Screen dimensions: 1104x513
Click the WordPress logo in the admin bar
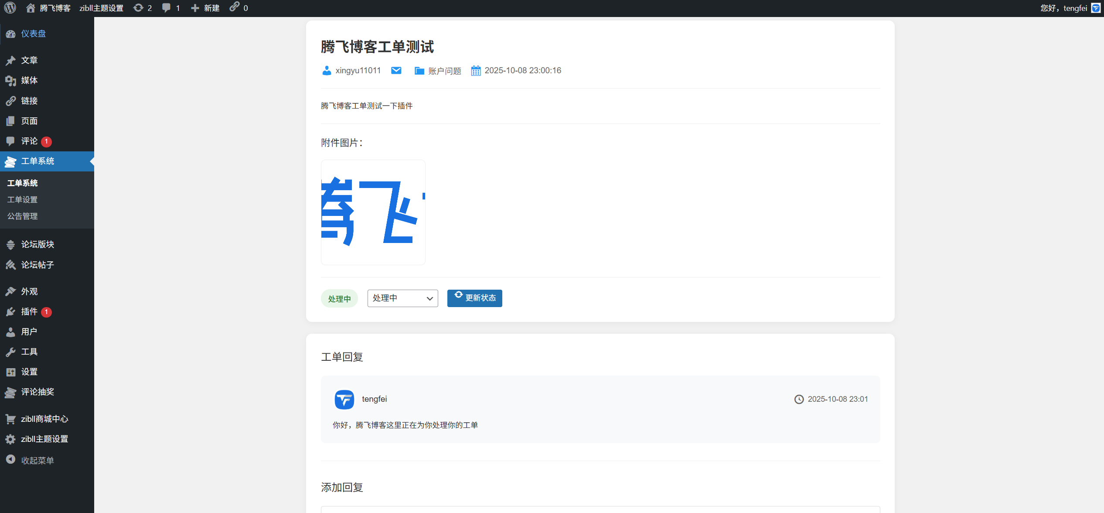(10, 7)
